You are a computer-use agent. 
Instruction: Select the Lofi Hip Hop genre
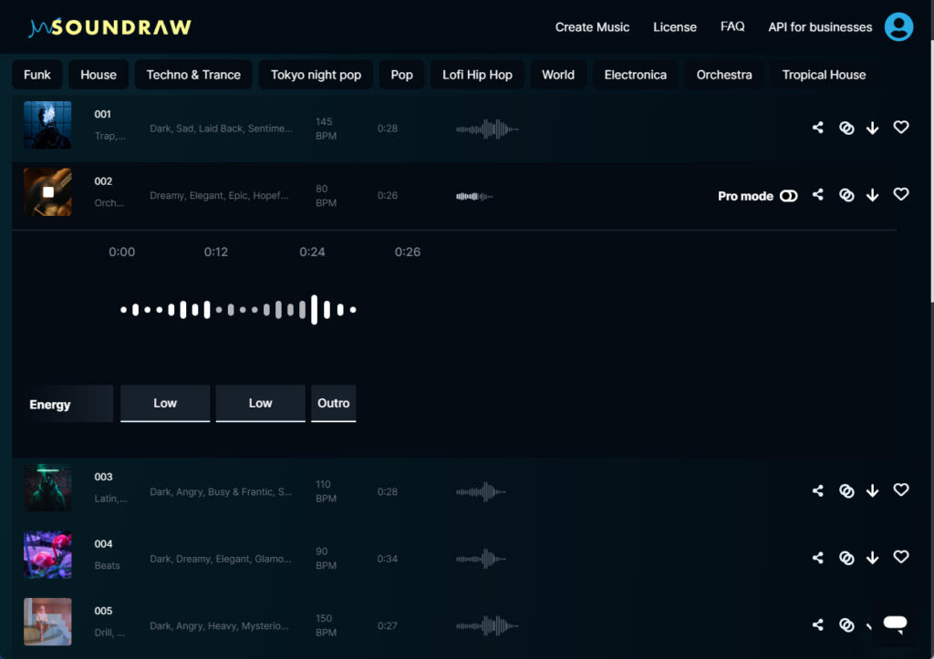(477, 75)
